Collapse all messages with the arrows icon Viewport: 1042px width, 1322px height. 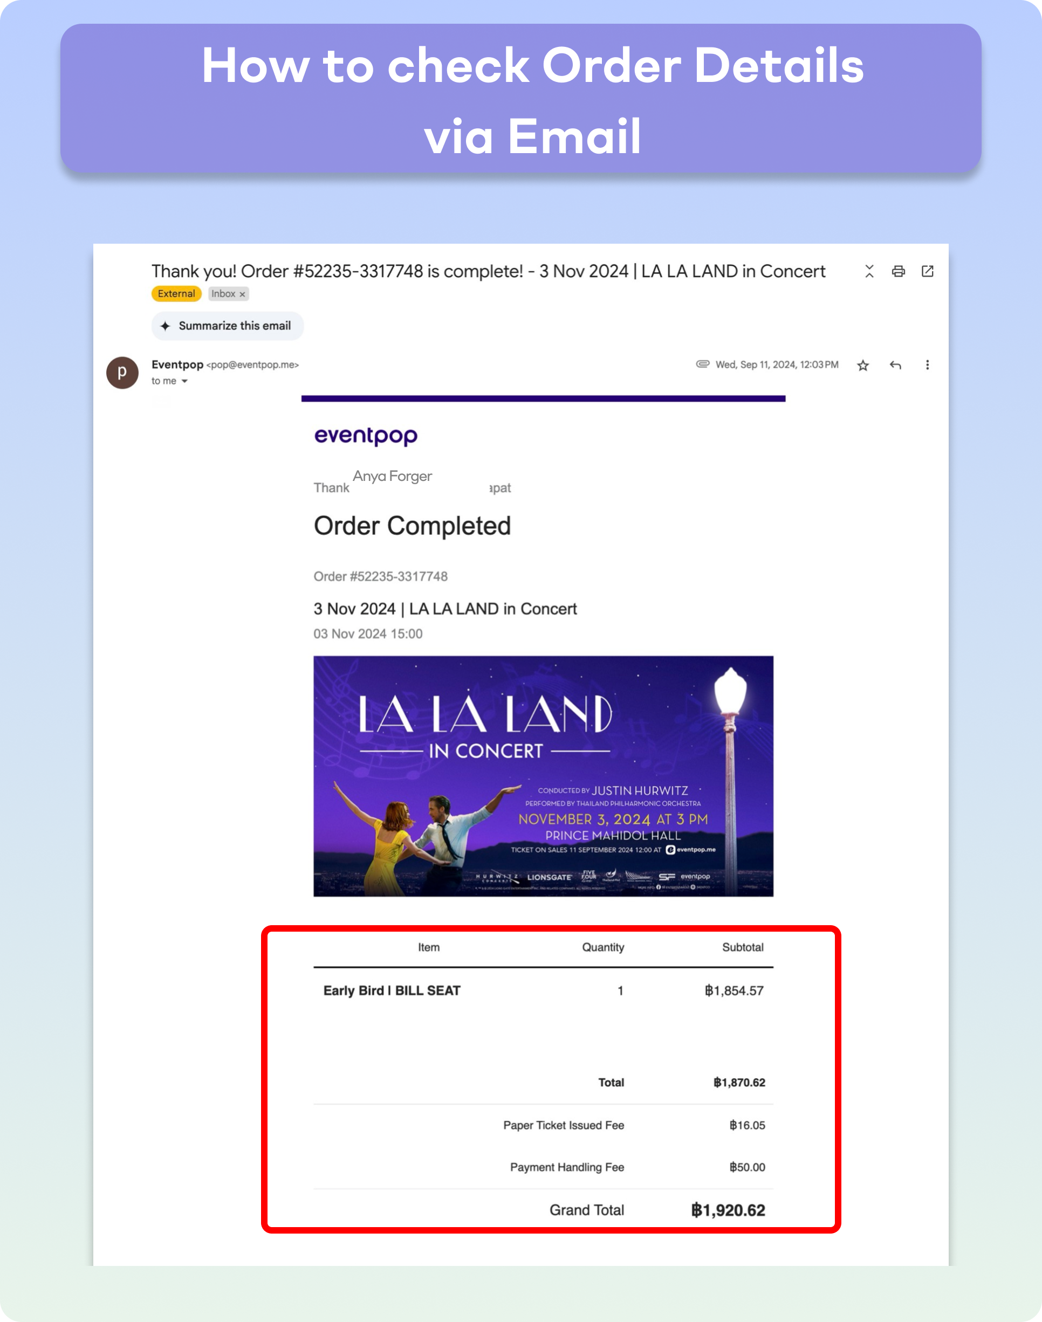tap(869, 271)
